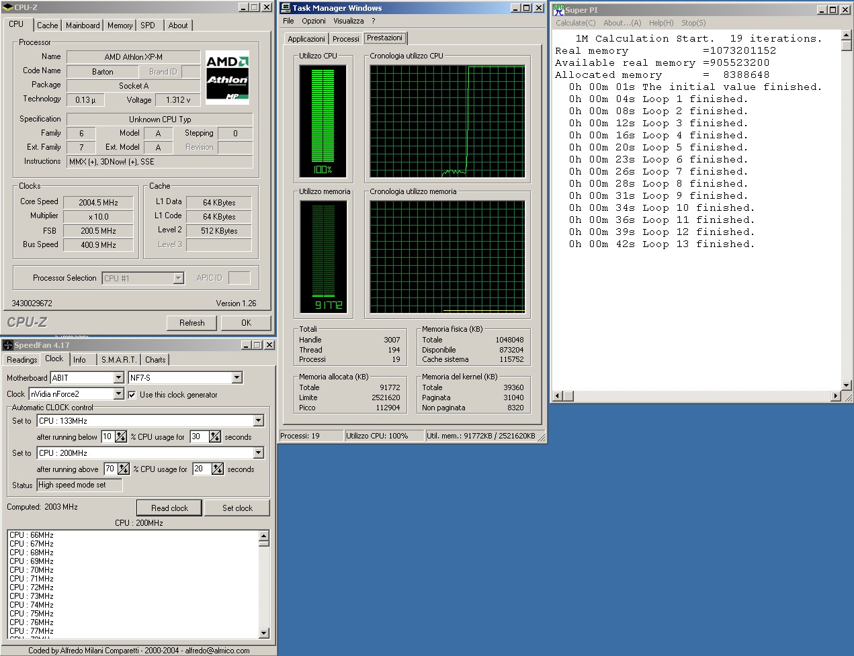The width and height of the screenshot is (854, 656).
Task: Switch to the Applicazioni tab
Action: pyautogui.click(x=306, y=39)
